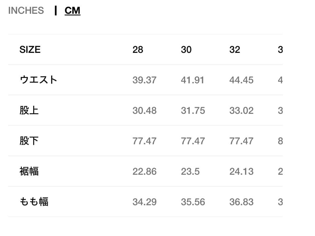The image size is (315, 236).
Task: Click thigh width value 34.29
Action: (144, 202)
